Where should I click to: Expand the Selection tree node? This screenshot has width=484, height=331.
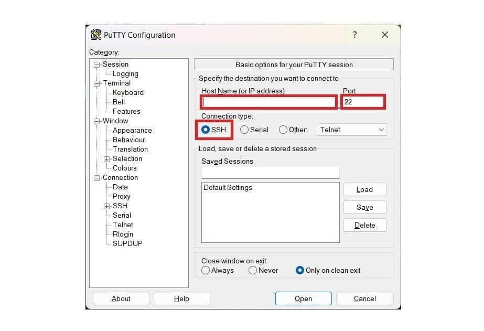pyautogui.click(x=107, y=159)
